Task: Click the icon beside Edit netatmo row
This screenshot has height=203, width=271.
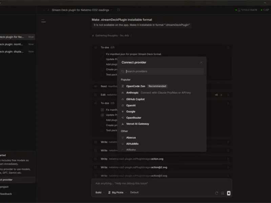Action: click(96, 95)
